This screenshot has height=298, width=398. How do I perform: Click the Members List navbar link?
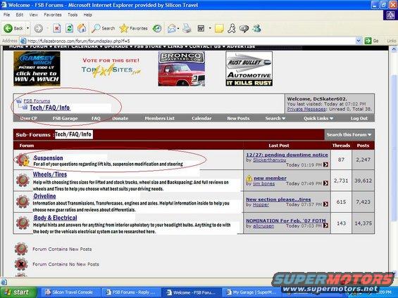(160, 118)
